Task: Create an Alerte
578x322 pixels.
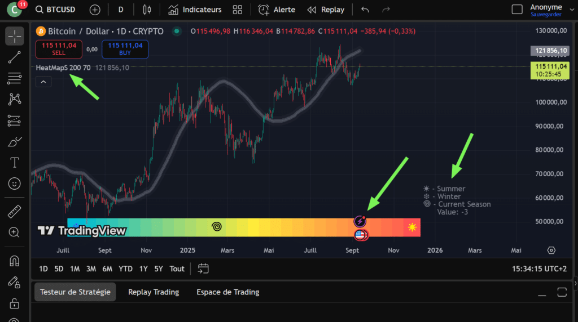Action: pos(277,10)
